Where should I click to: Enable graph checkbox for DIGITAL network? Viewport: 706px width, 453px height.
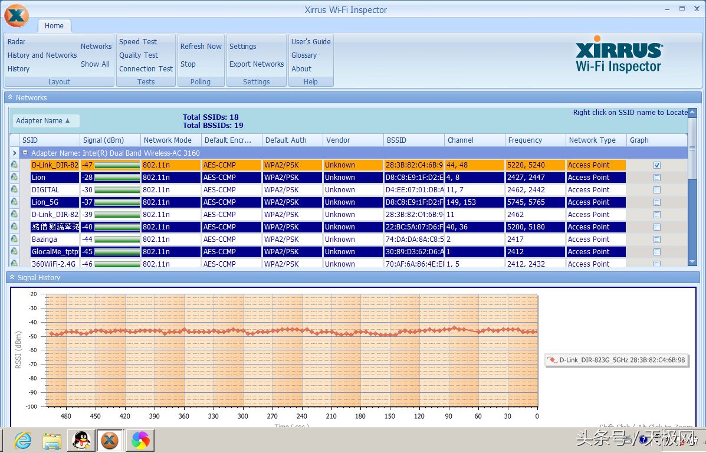pos(657,190)
